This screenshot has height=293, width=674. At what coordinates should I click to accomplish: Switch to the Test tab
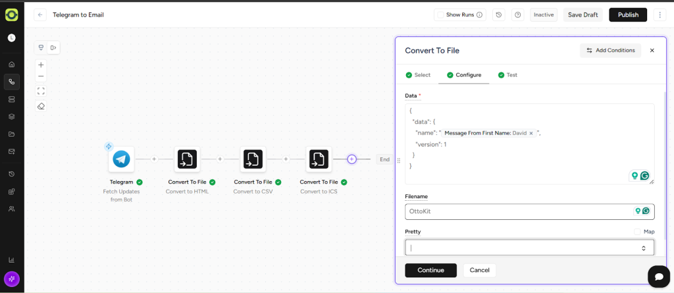(507, 75)
